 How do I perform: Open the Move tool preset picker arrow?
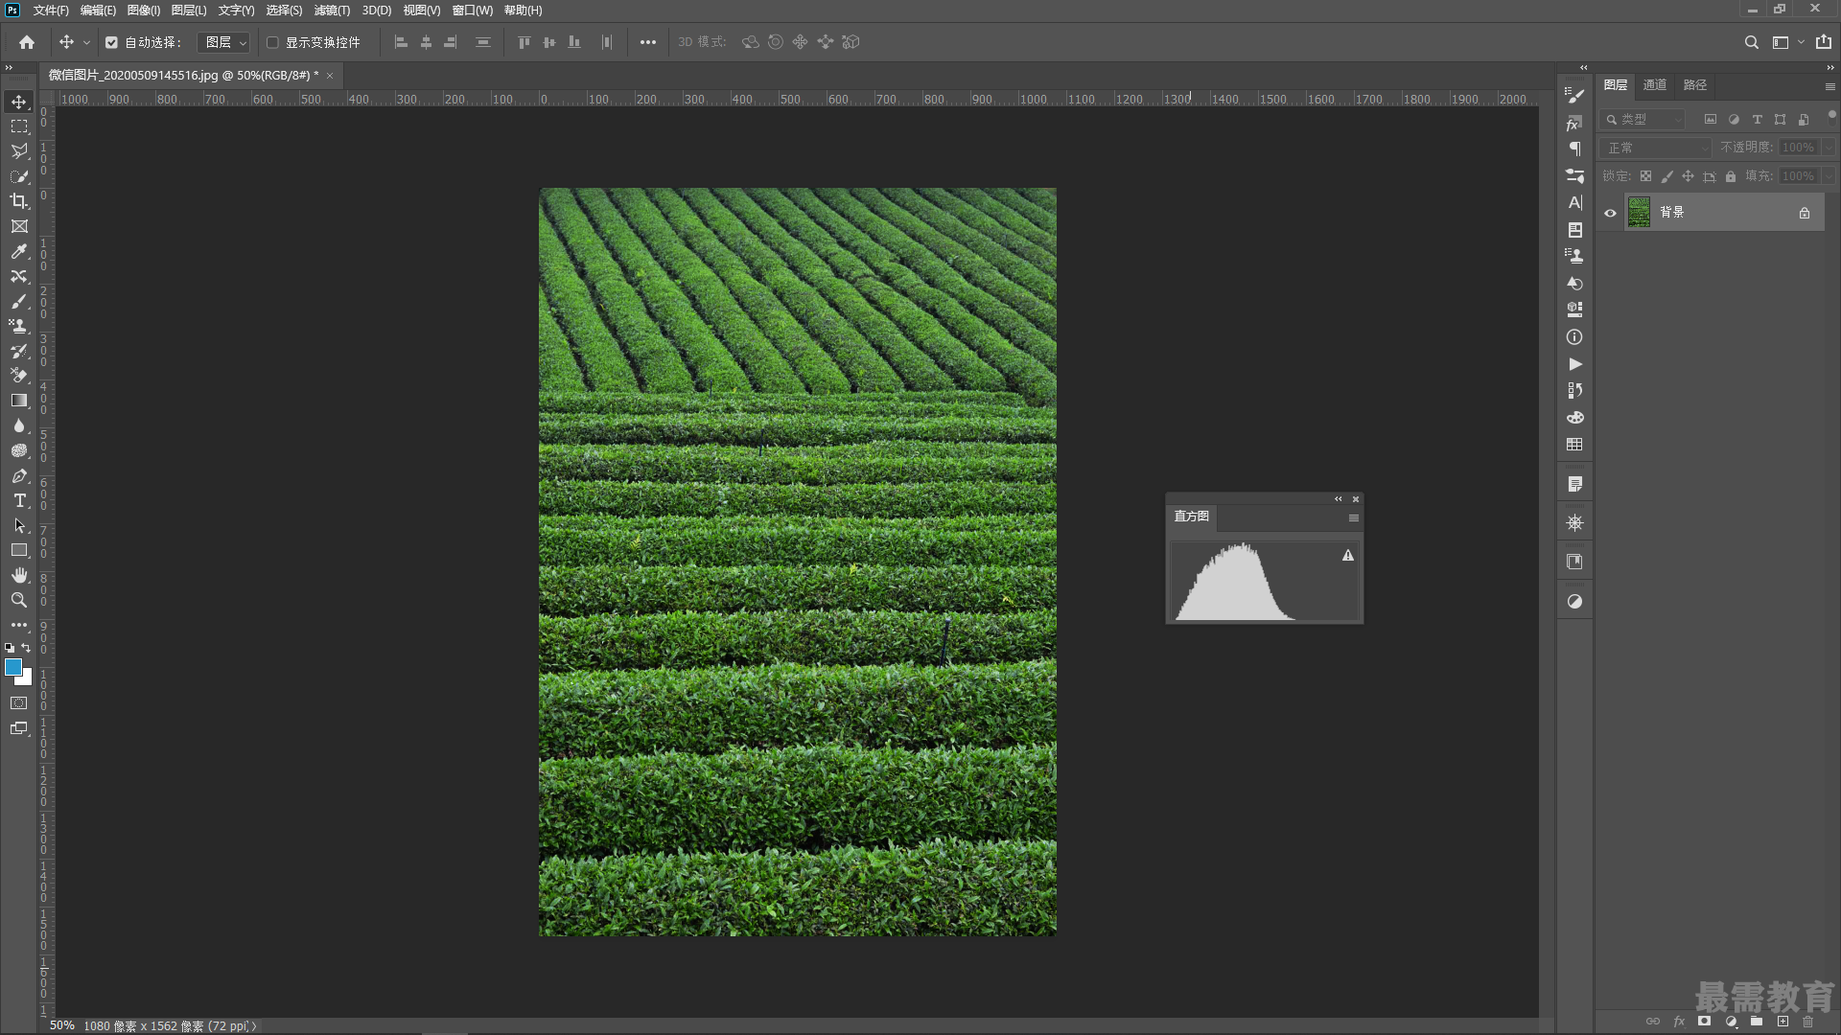point(86,42)
